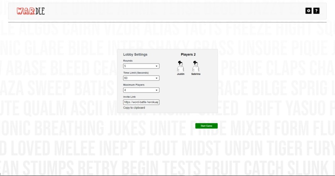
Task: Open the help question mark icon
Action: pyautogui.click(x=316, y=11)
